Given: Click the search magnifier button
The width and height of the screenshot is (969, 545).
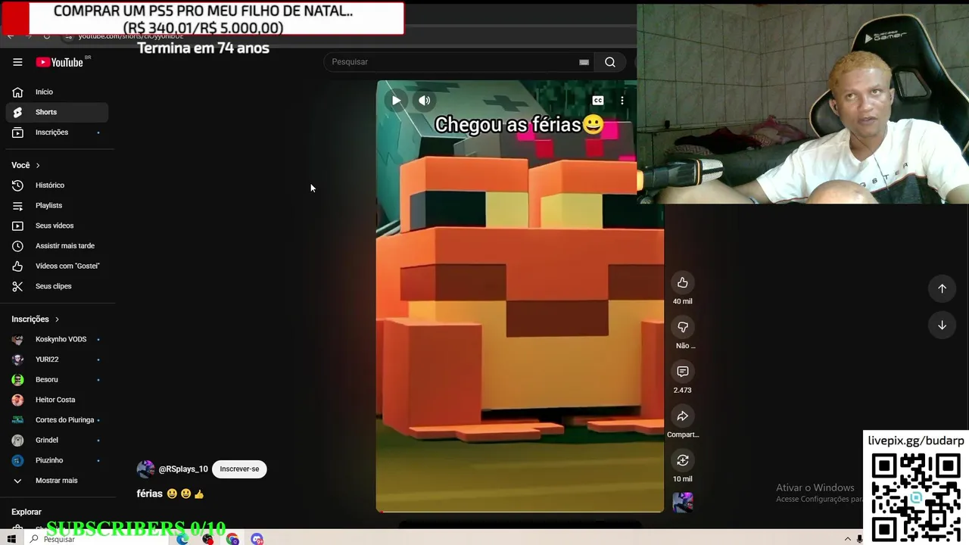Looking at the screenshot, I should click(x=610, y=62).
